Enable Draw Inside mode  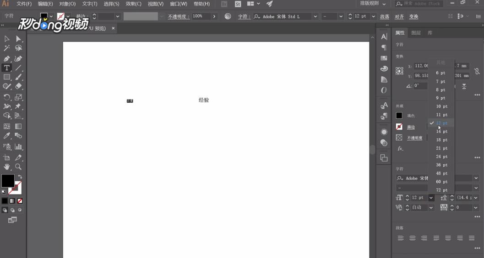tap(20, 210)
